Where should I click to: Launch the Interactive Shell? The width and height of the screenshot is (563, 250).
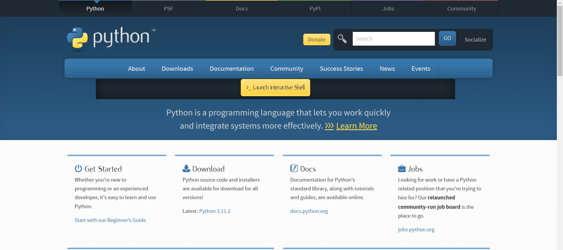[x=275, y=87]
